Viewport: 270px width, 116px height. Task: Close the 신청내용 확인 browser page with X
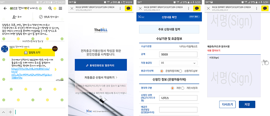click(x=140, y=8)
